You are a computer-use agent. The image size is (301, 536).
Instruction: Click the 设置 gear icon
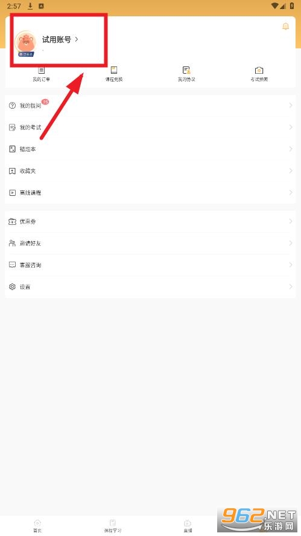point(12,287)
